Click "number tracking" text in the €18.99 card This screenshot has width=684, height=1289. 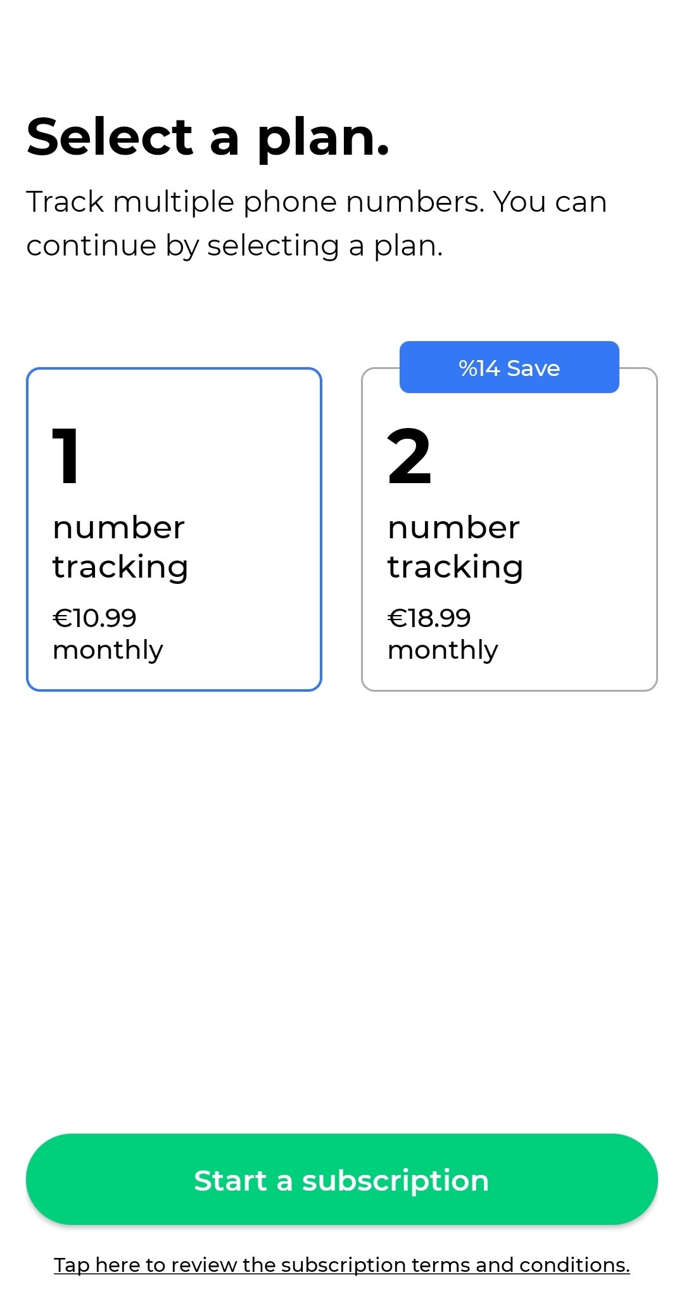coord(455,547)
